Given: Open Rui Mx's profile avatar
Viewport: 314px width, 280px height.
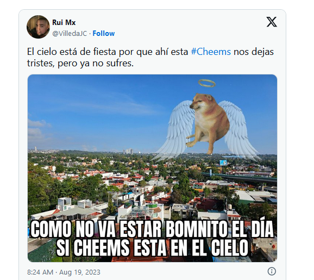Looking at the screenshot, I should point(38,27).
